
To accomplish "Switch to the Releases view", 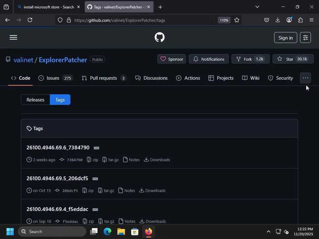I will 36,100.
